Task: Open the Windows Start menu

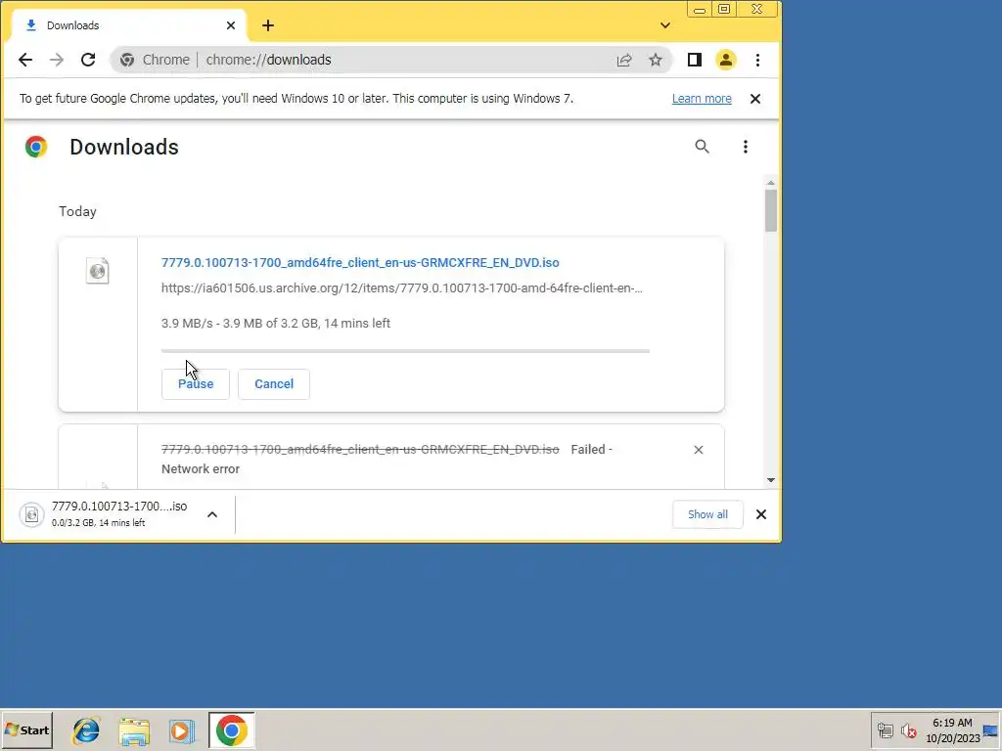Action: click(x=26, y=729)
